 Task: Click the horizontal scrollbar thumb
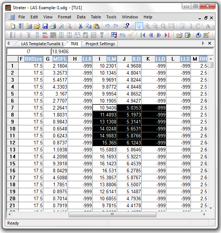click(112, 214)
